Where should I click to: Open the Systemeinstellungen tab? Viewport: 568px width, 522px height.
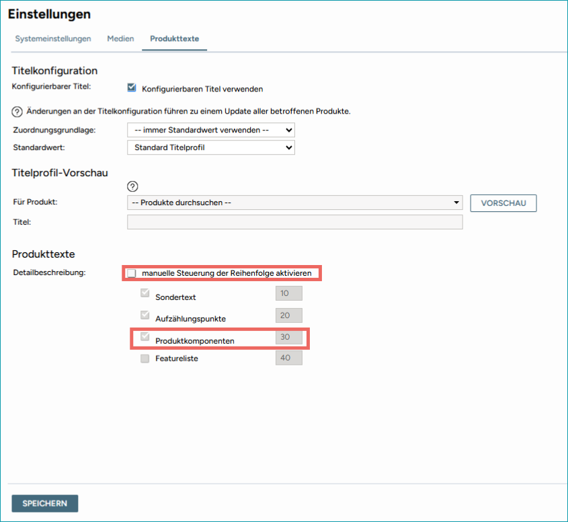tap(53, 39)
